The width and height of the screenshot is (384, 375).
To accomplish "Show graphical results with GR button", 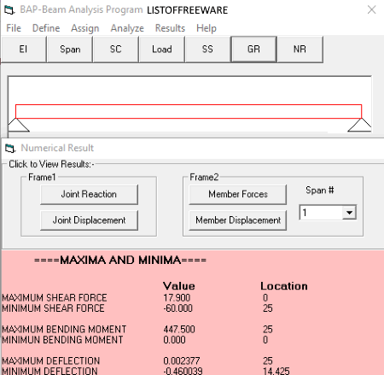I will pyautogui.click(x=253, y=50).
